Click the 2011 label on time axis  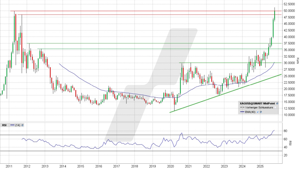[x=9, y=166]
